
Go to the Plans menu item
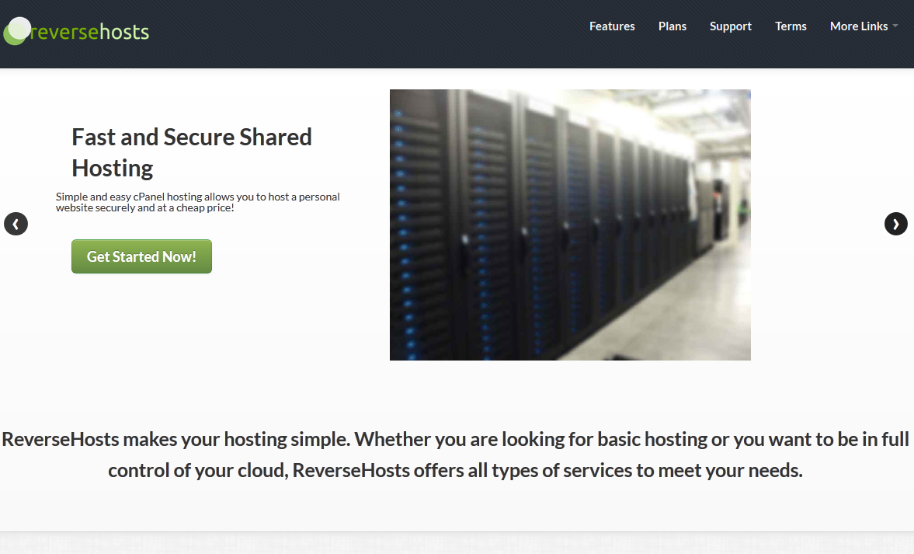672,26
